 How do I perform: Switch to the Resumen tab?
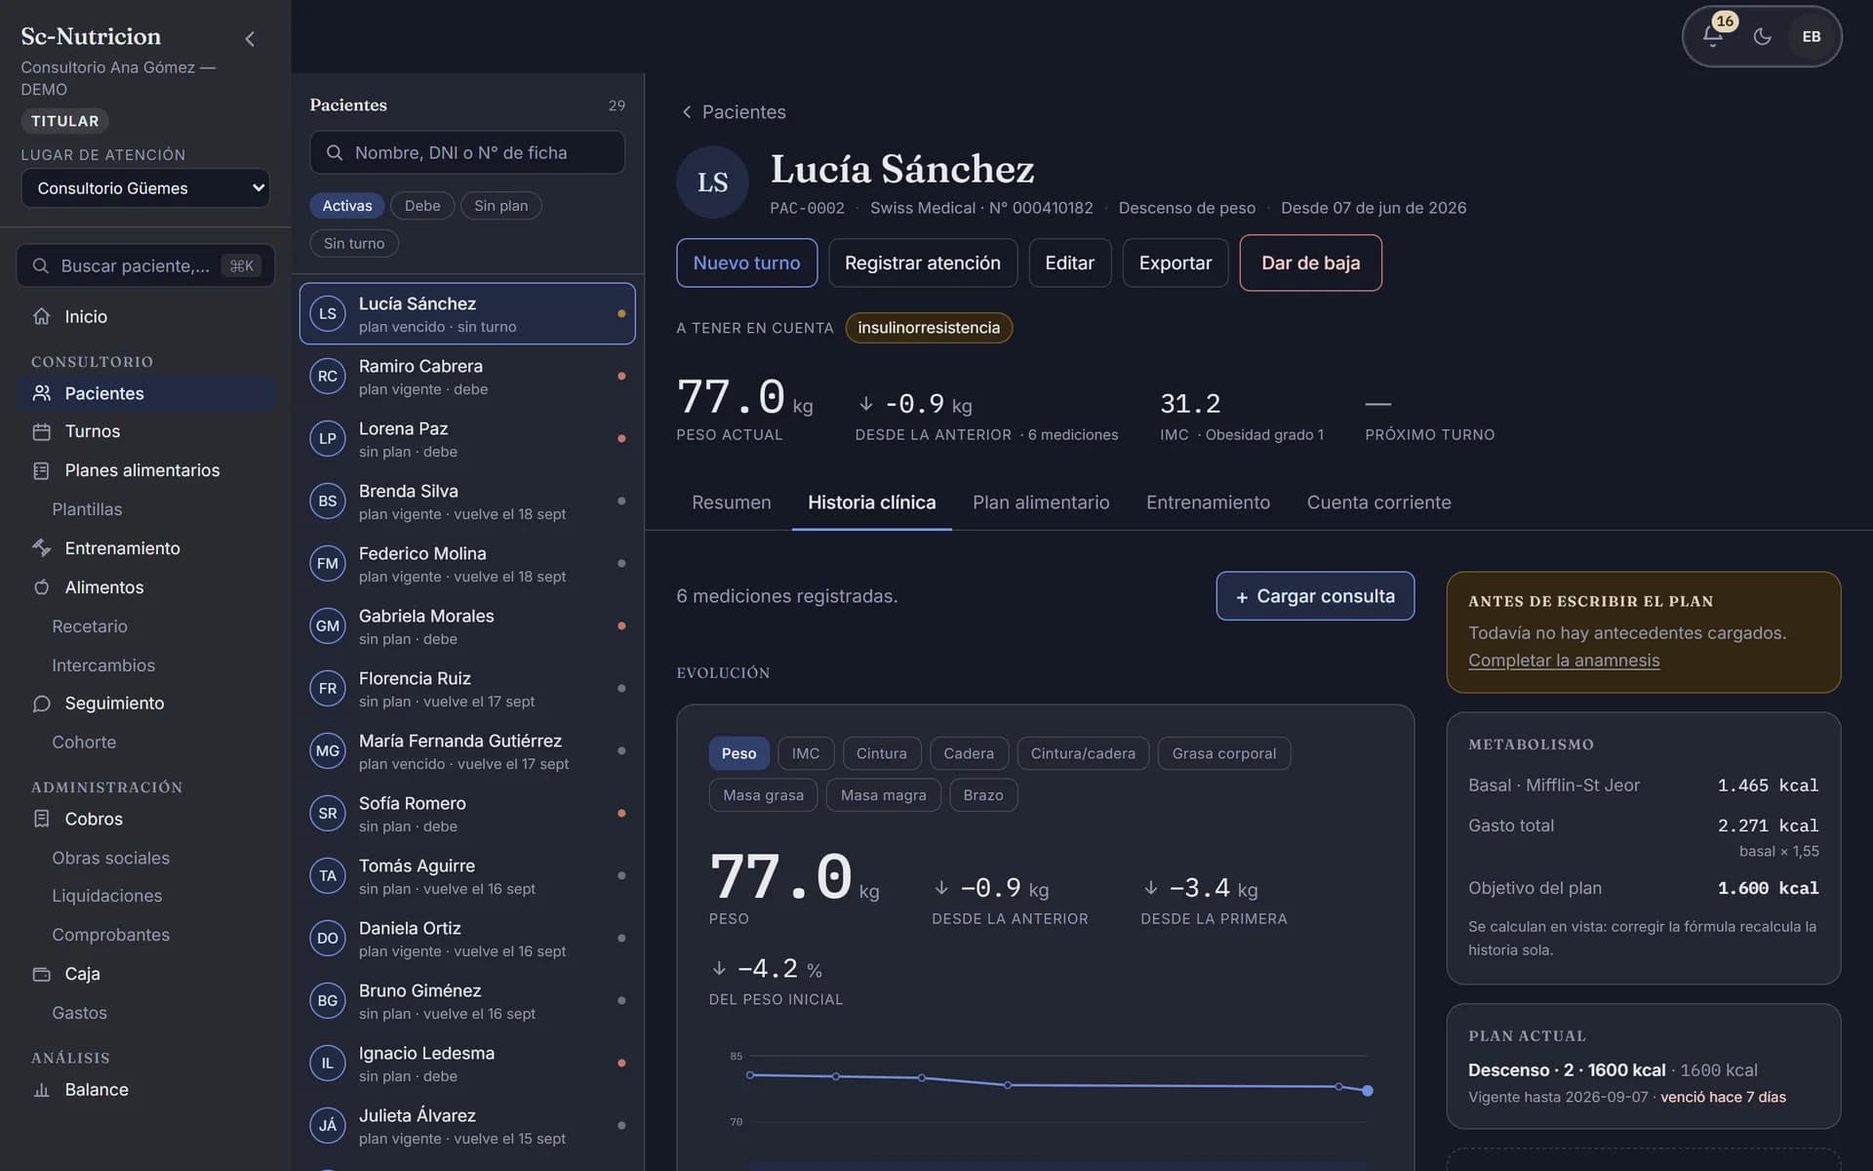(x=732, y=503)
